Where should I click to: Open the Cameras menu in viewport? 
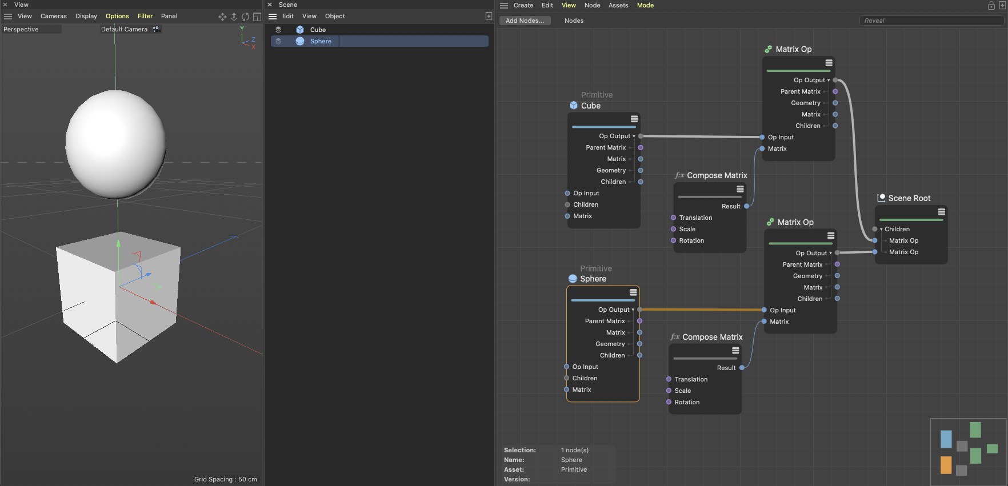[x=53, y=16]
